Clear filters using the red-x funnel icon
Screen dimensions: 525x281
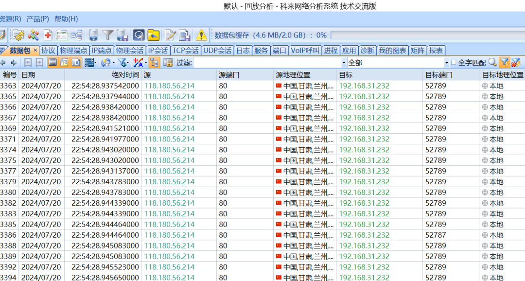(x=517, y=62)
